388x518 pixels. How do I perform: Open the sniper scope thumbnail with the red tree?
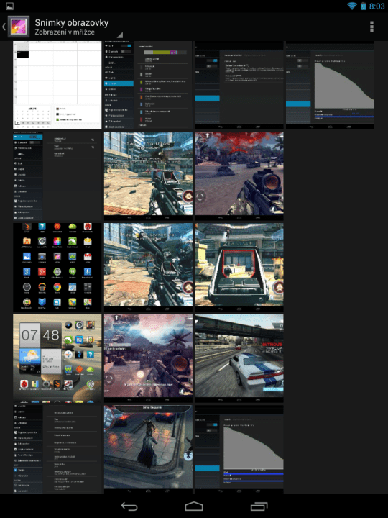click(x=239, y=176)
